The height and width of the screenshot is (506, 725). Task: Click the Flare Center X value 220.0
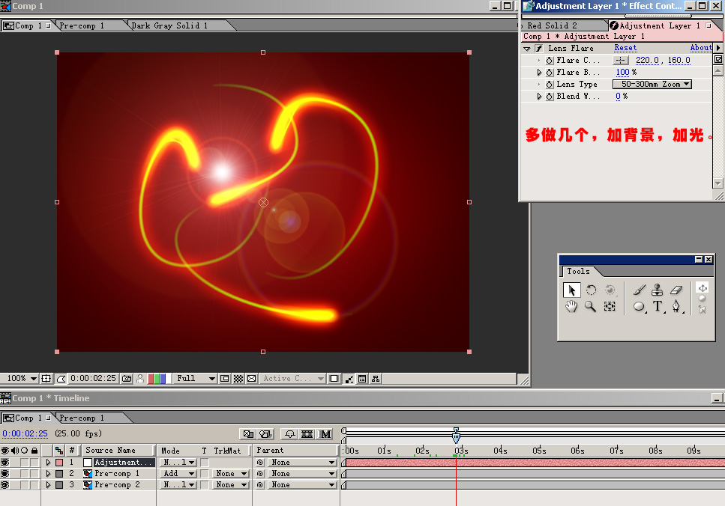(647, 61)
